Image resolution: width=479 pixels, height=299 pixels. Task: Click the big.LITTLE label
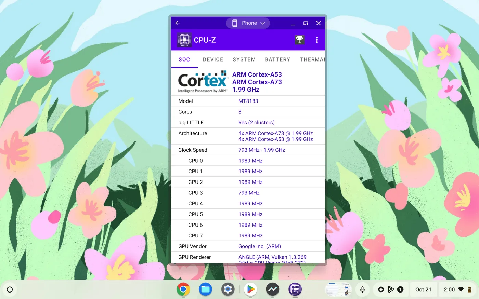pos(191,123)
